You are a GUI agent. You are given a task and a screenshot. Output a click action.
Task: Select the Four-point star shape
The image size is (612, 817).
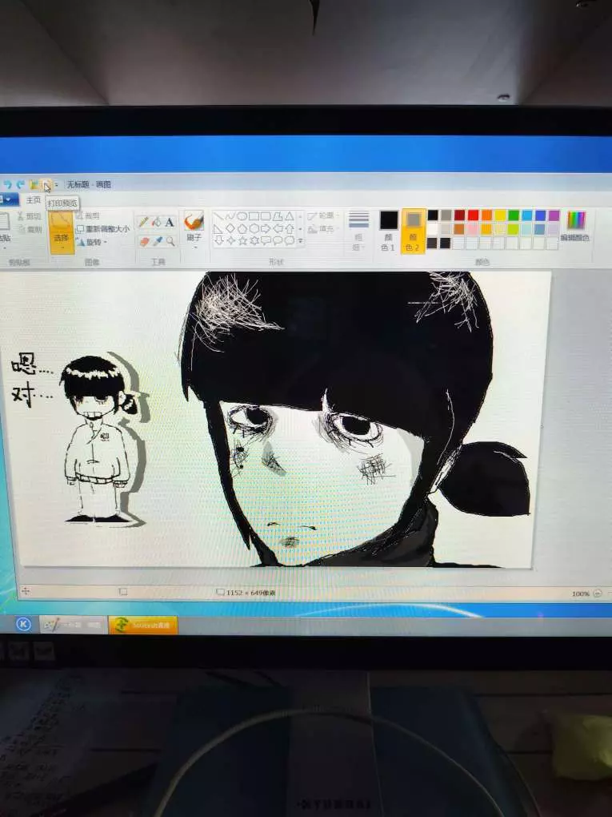[230, 241]
